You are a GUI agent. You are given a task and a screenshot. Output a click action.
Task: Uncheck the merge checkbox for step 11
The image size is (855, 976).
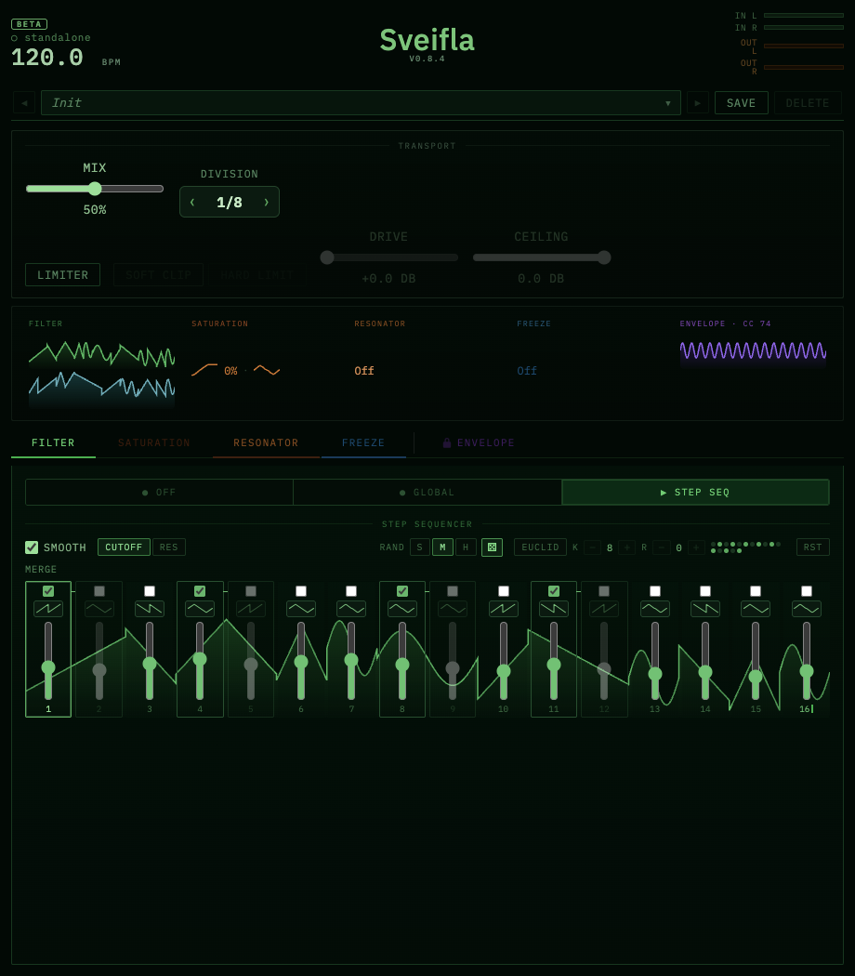click(554, 590)
